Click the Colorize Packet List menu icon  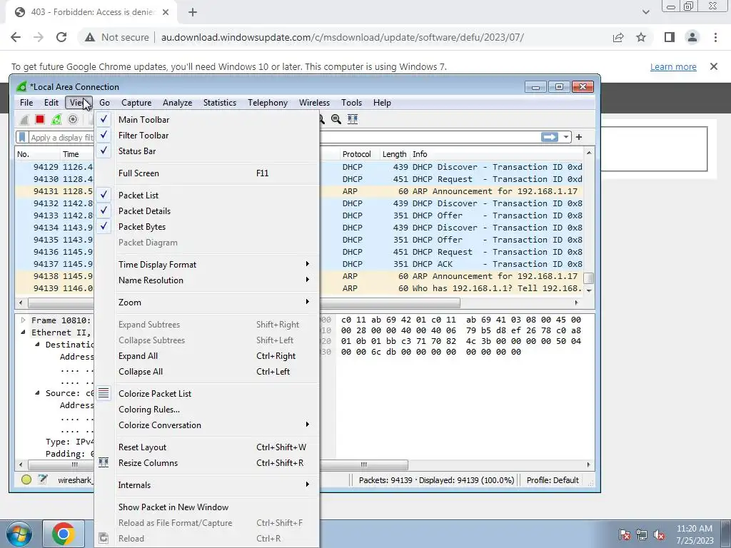[104, 393]
